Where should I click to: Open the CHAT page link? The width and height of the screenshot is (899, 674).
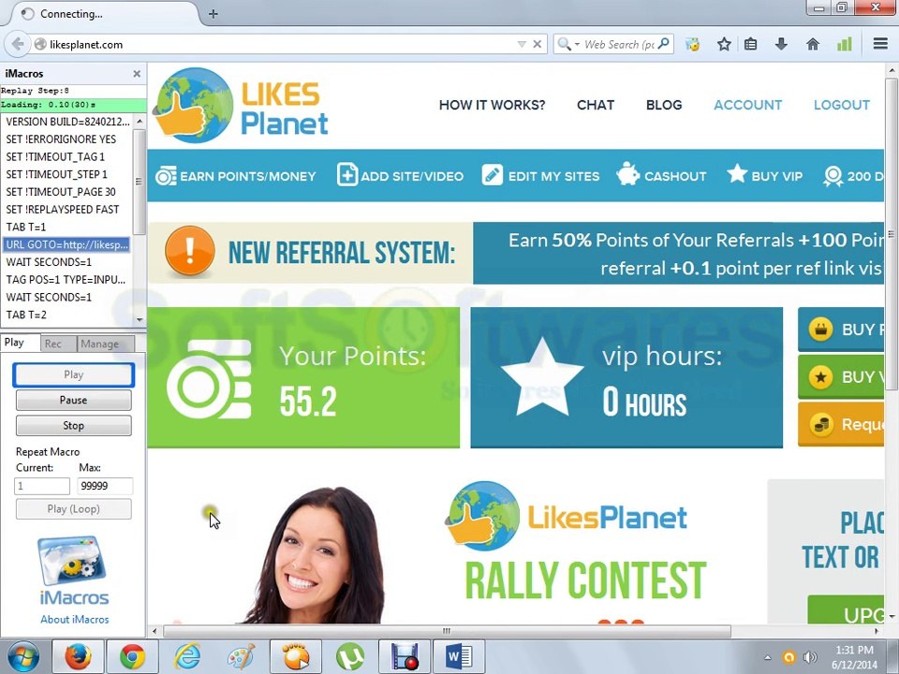point(596,105)
